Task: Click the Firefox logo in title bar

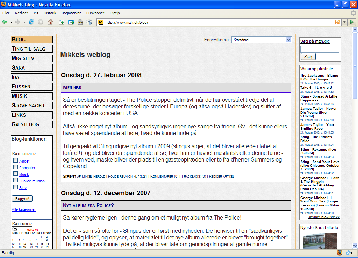Action: pos(3,4)
